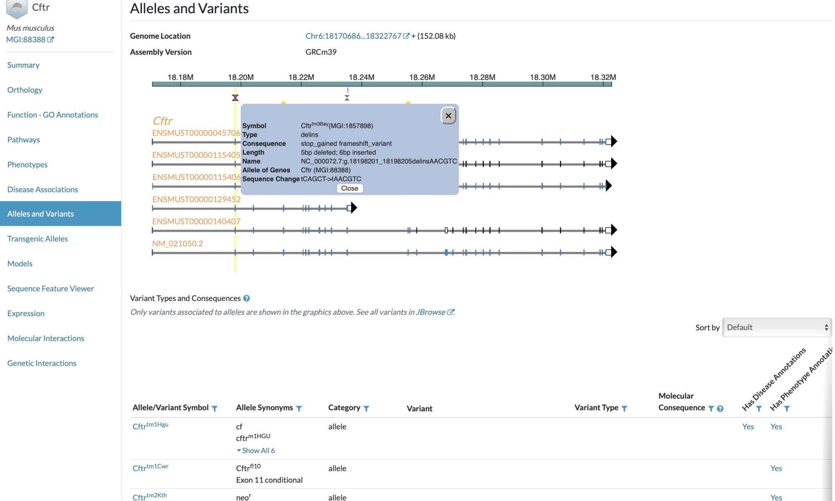
Task: Click the gray variant marker near 18.235M
Action: tap(347, 98)
